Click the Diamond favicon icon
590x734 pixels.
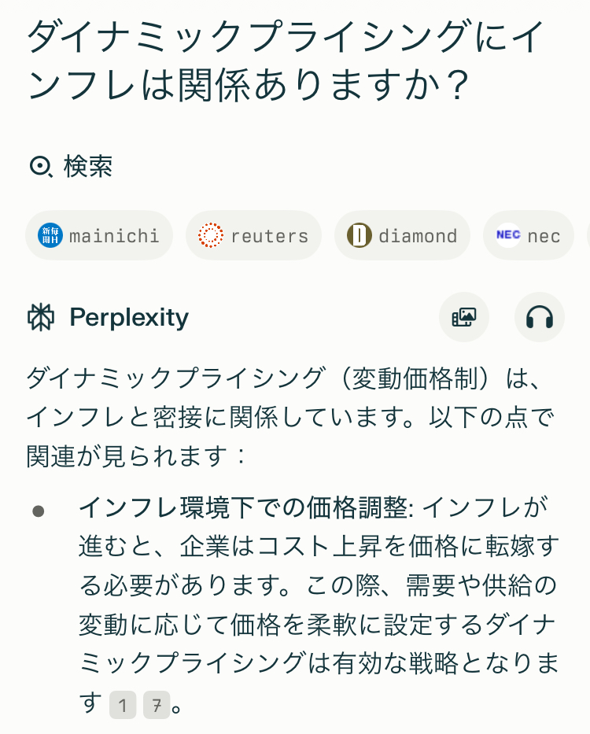(x=360, y=235)
